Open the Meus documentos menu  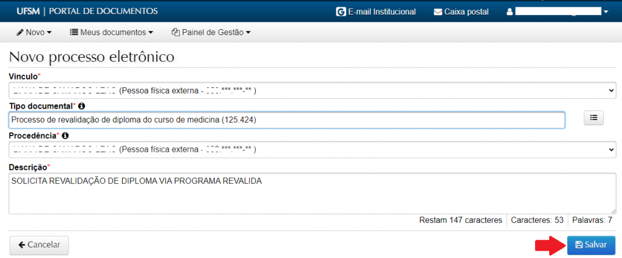111,32
